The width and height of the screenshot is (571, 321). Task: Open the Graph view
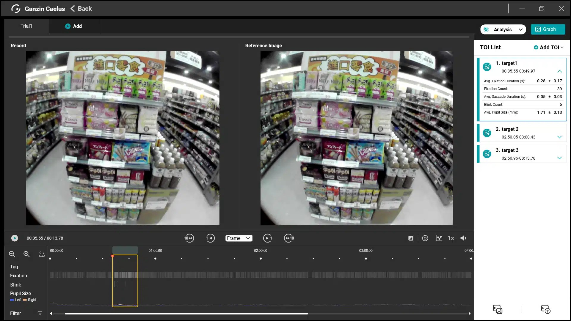pos(548,29)
